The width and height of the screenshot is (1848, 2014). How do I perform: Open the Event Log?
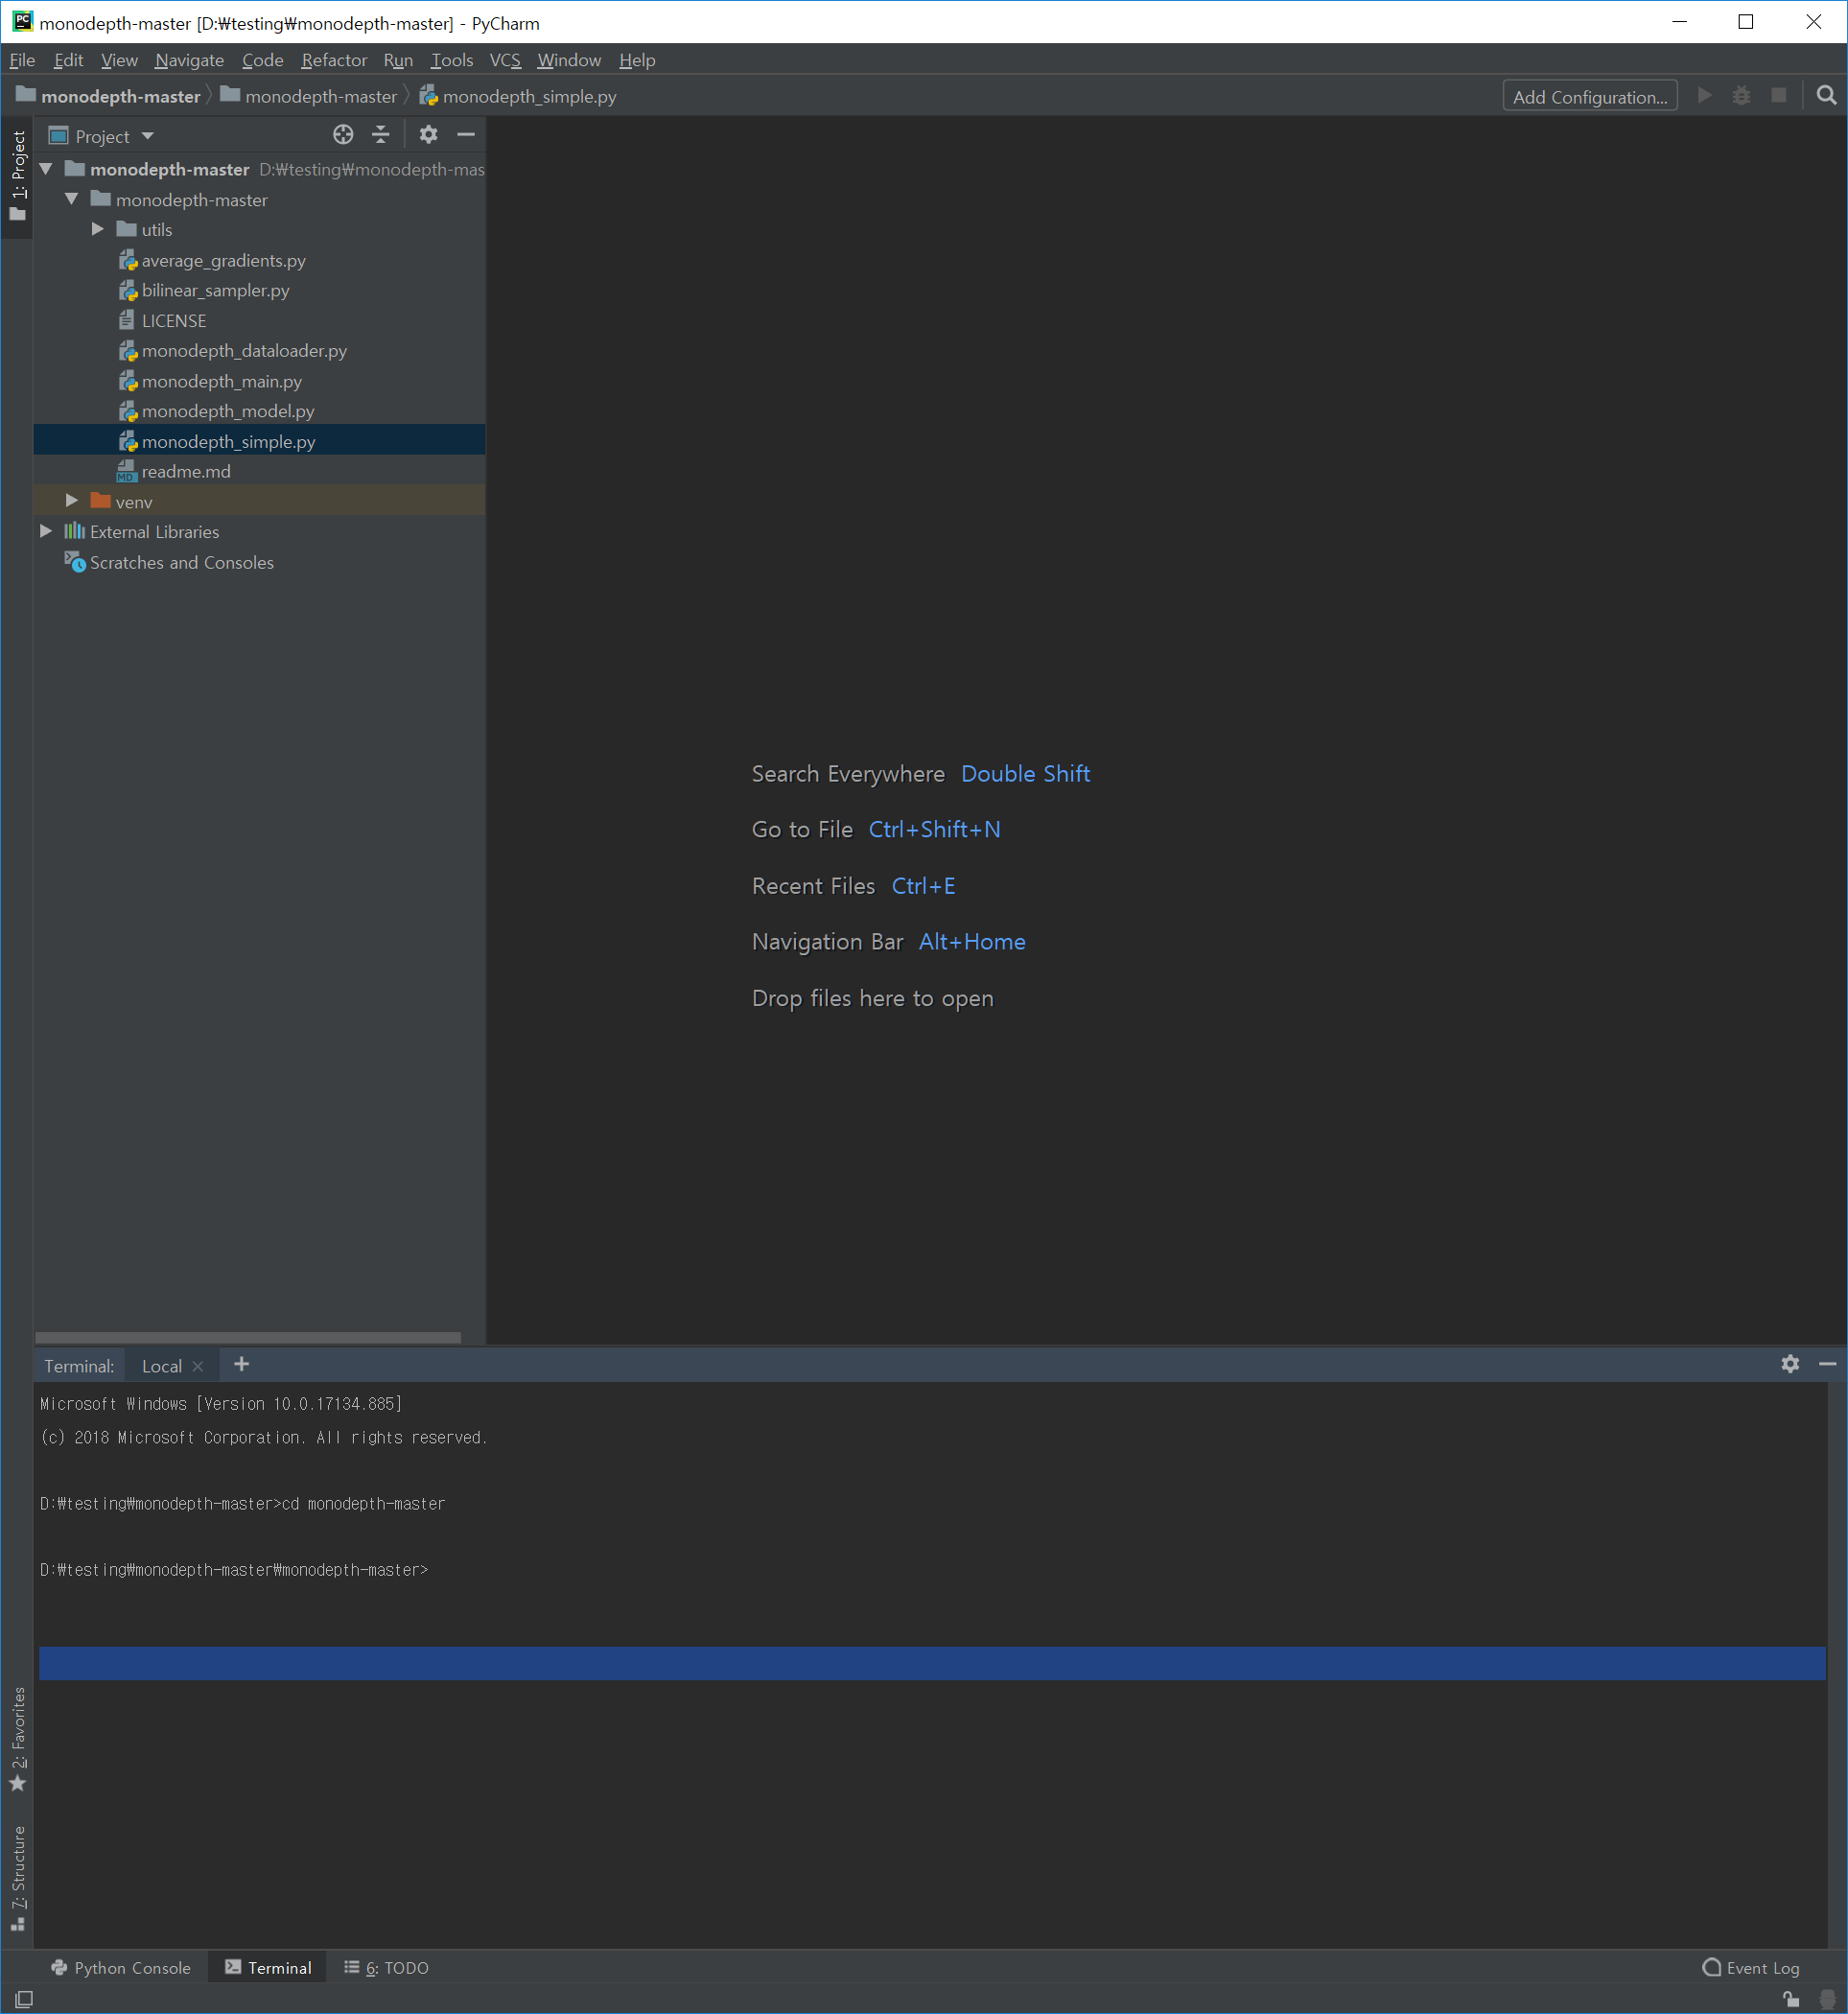point(1750,1967)
